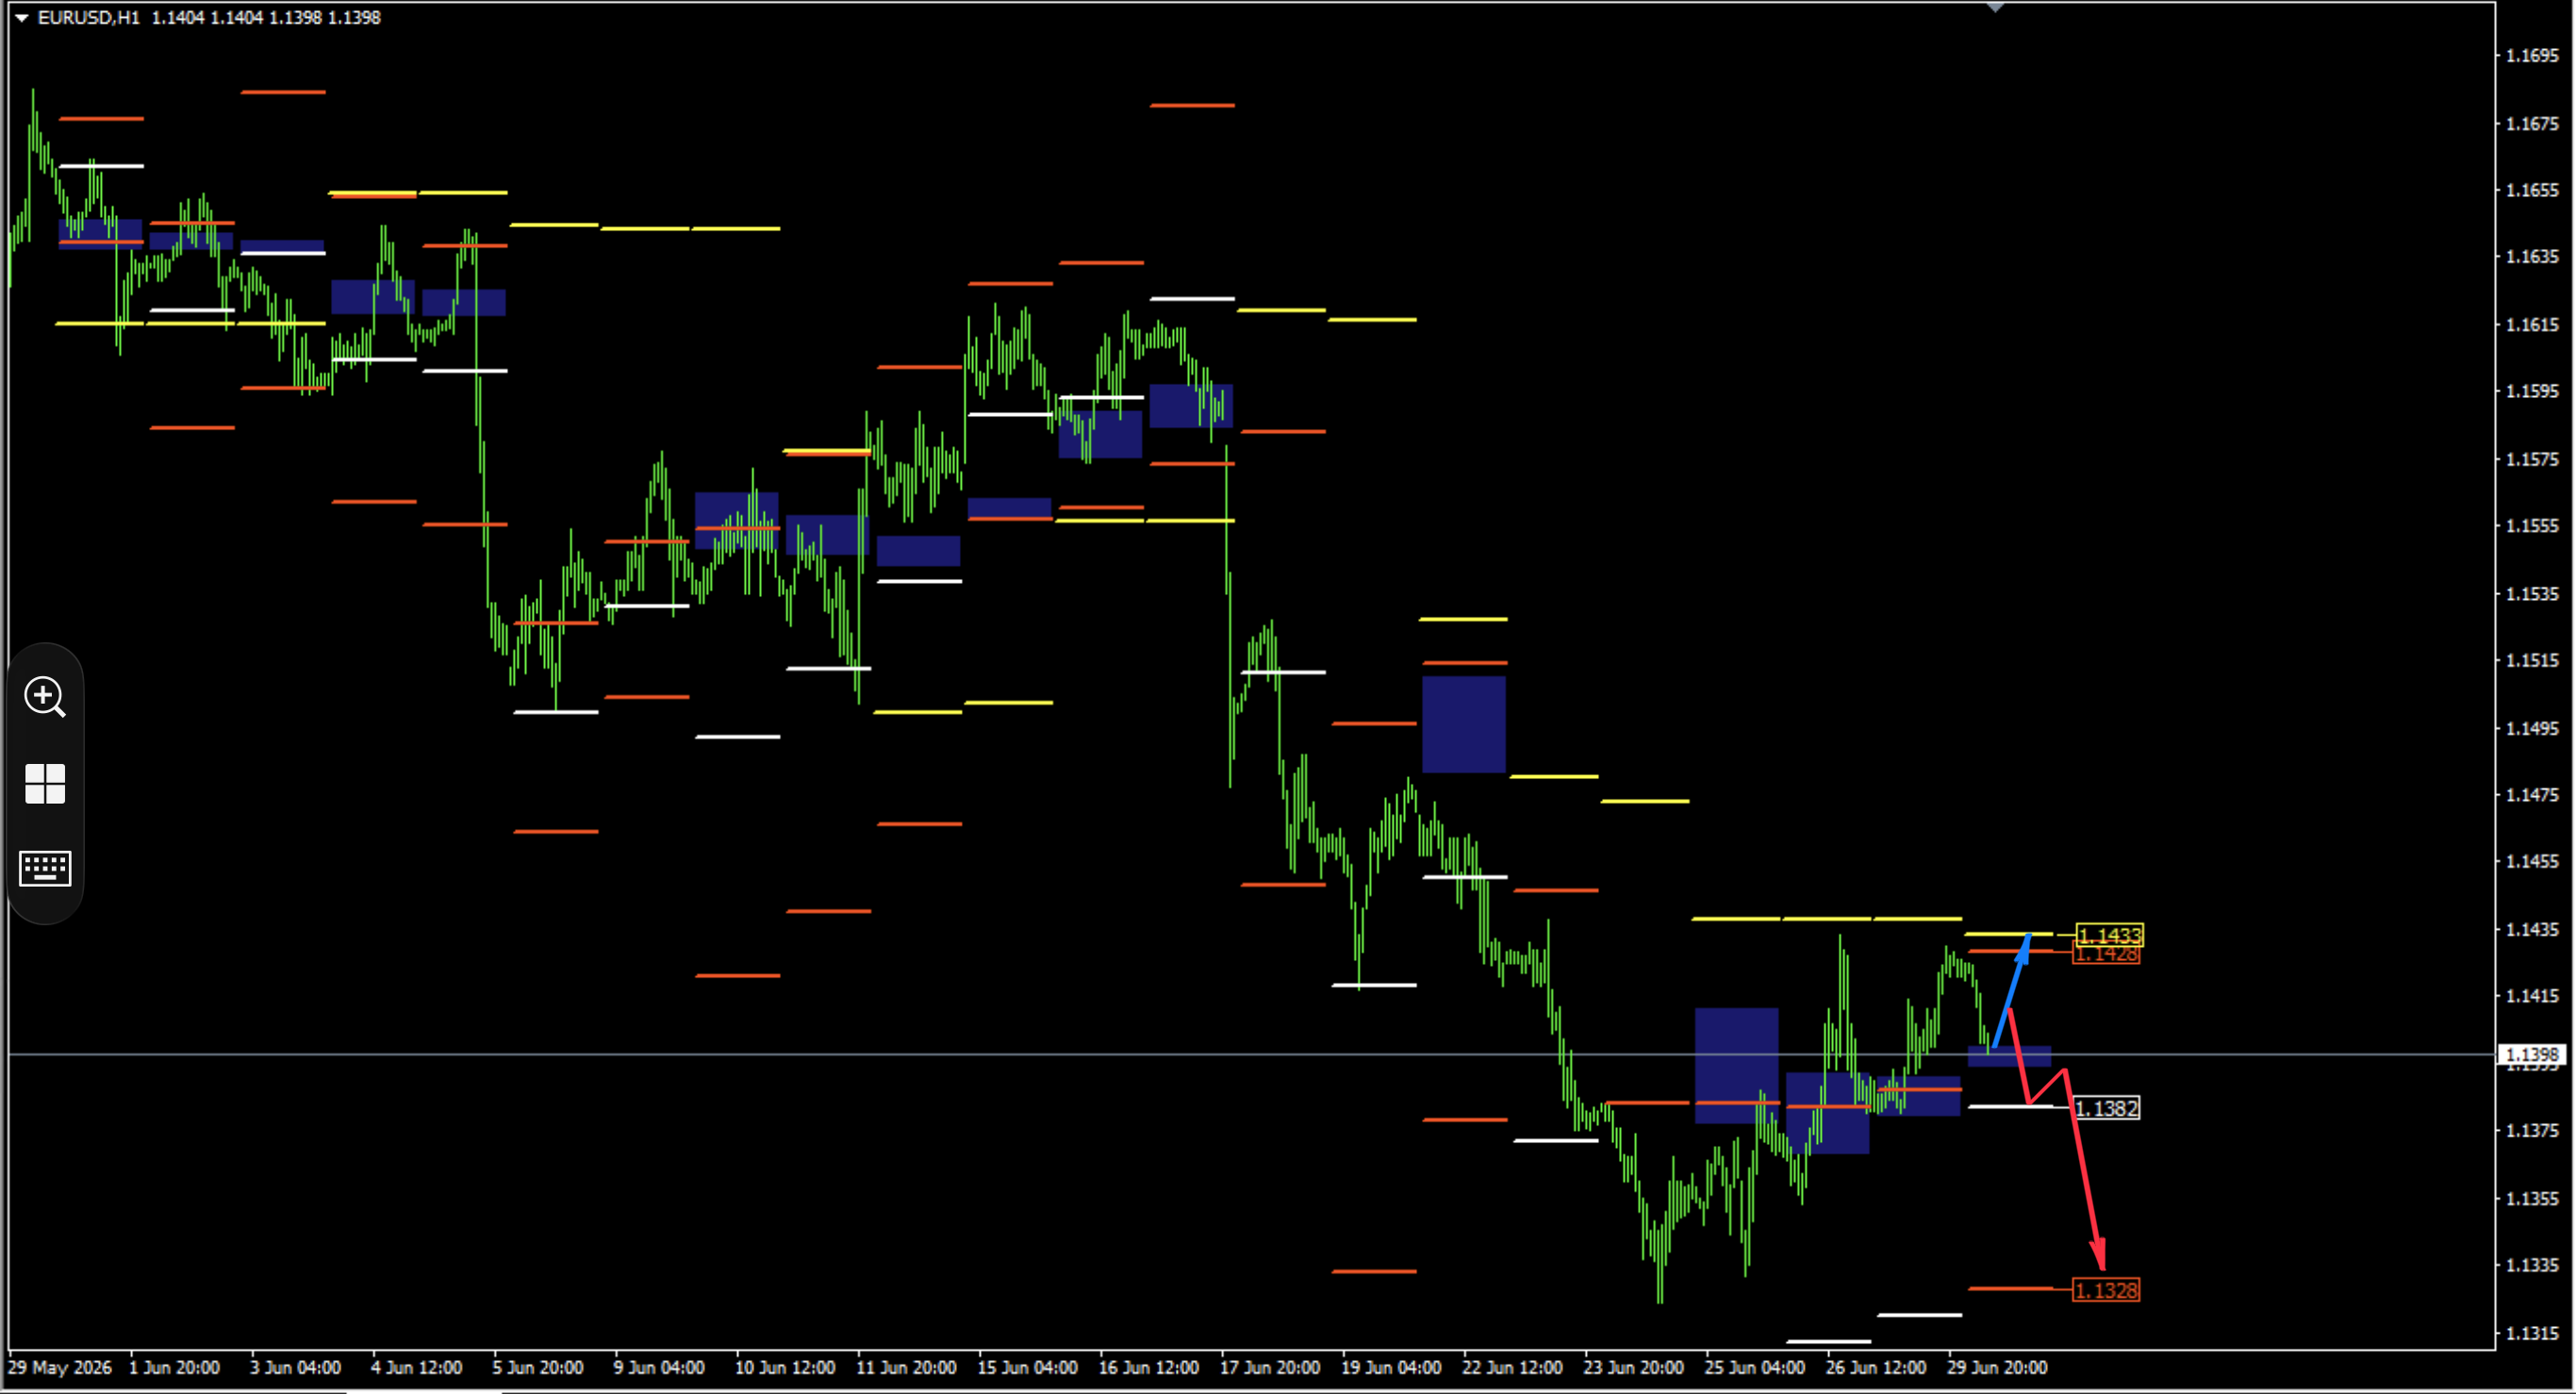2576x1394 pixels.
Task: Open the four-square grid layout icon
Action: point(45,783)
